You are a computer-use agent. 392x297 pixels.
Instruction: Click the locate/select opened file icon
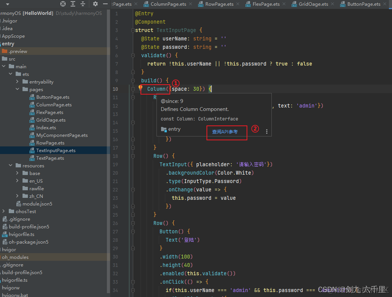pyautogui.click(x=63, y=4)
